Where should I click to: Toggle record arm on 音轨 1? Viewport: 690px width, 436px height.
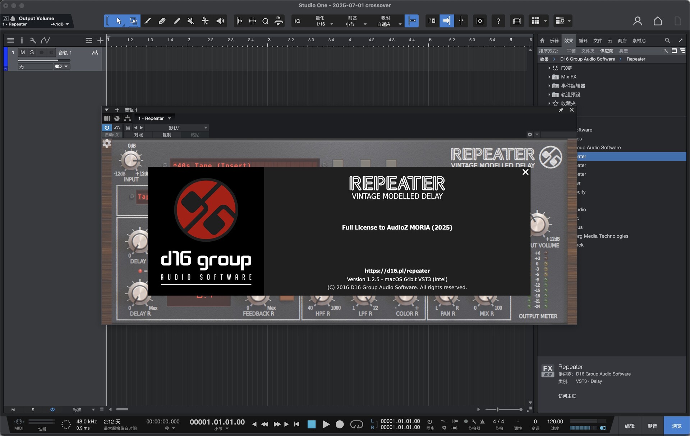click(x=42, y=52)
